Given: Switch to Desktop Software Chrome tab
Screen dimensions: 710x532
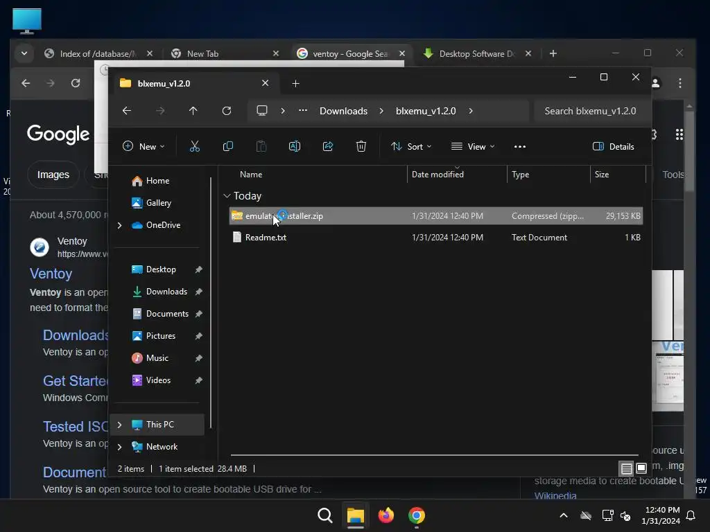Looking at the screenshot, I should click(x=478, y=53).
